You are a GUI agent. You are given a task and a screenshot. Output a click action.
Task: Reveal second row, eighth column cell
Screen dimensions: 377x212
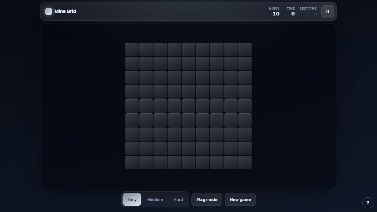[x=231, y=64]
